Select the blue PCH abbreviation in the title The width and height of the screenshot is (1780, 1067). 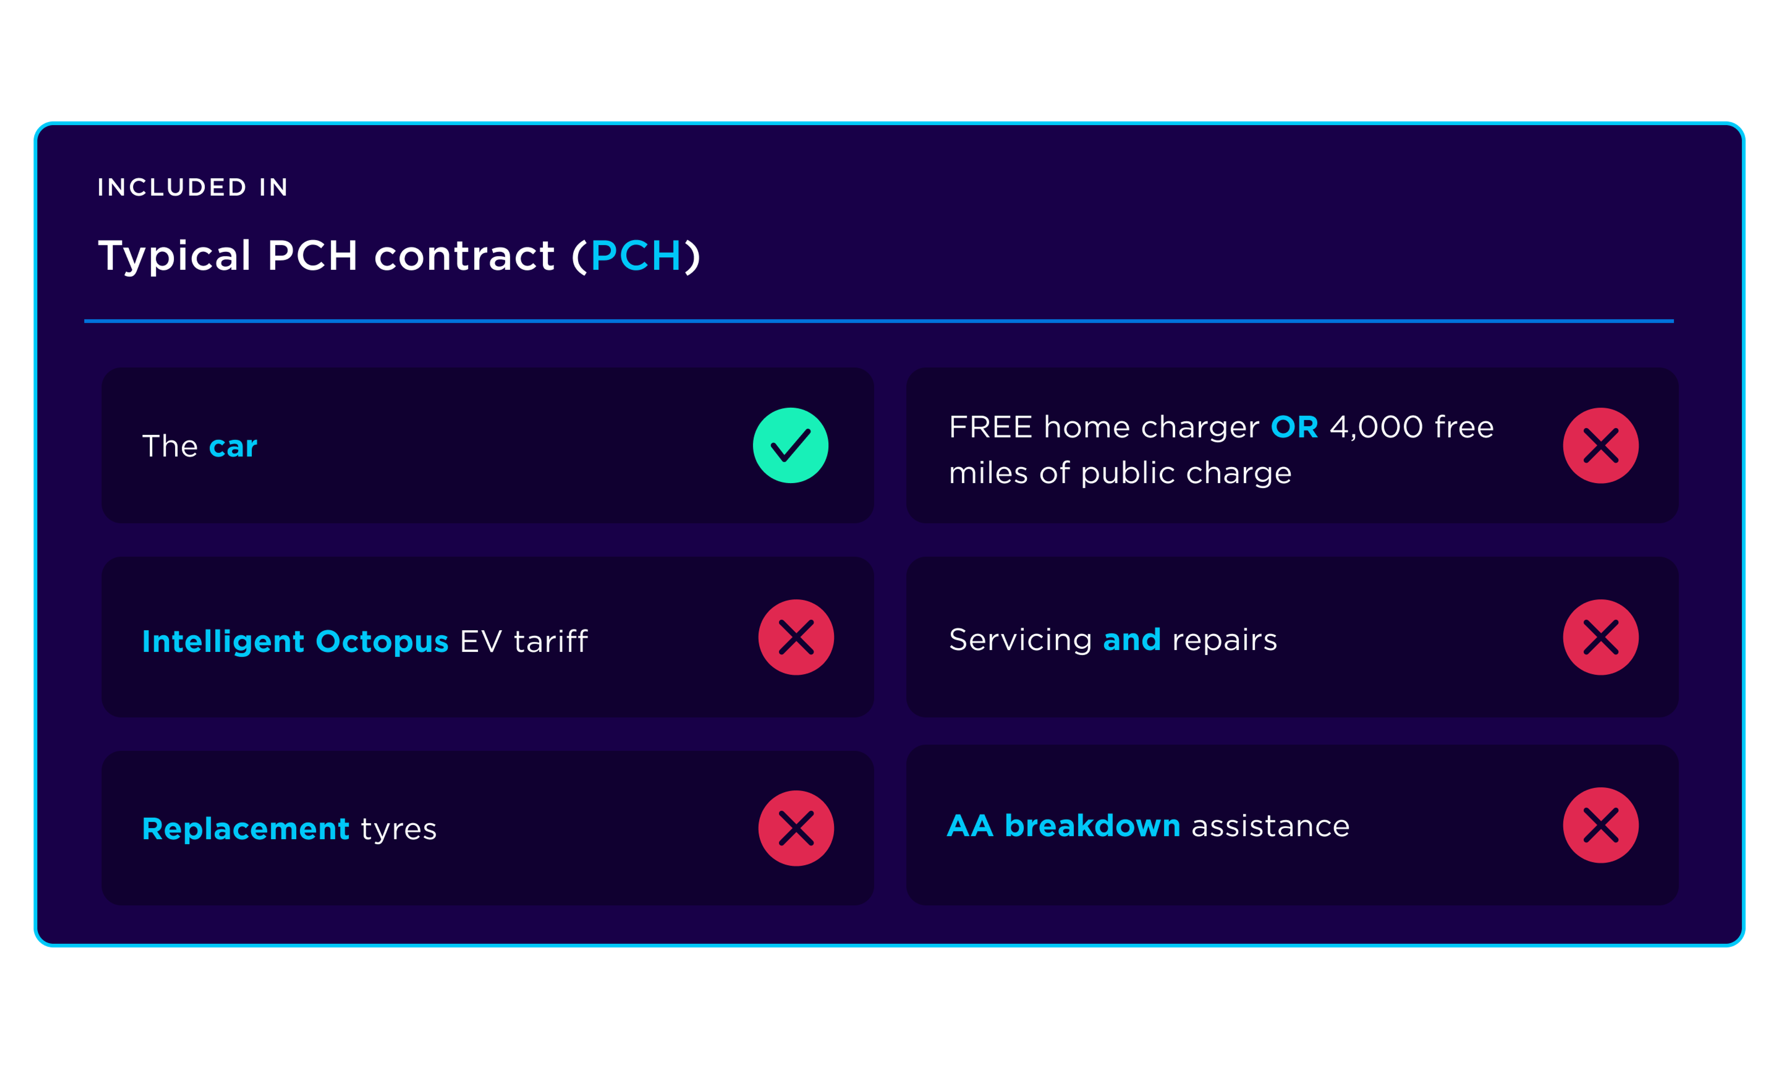tap(636, 256)
